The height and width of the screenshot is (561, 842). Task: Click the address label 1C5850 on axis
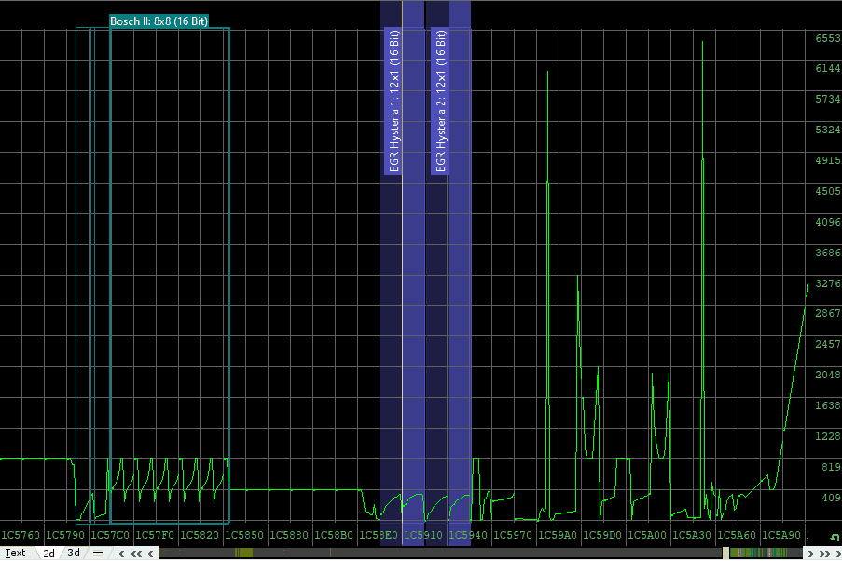pos(244,536)
